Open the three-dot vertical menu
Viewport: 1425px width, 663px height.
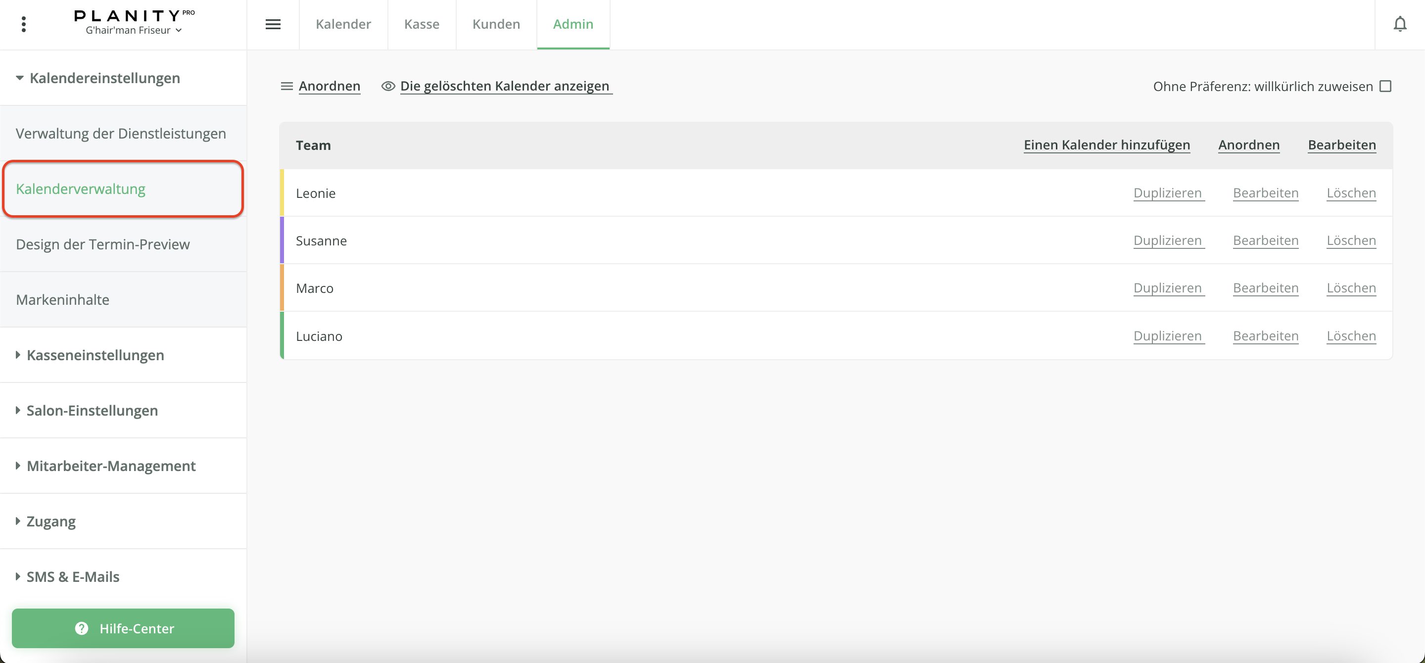click(23, 24)
